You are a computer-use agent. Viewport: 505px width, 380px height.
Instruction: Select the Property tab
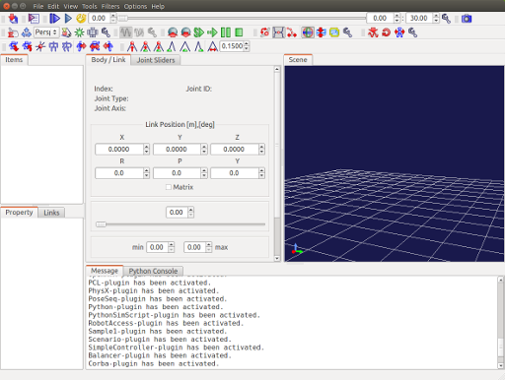(19, 213)
